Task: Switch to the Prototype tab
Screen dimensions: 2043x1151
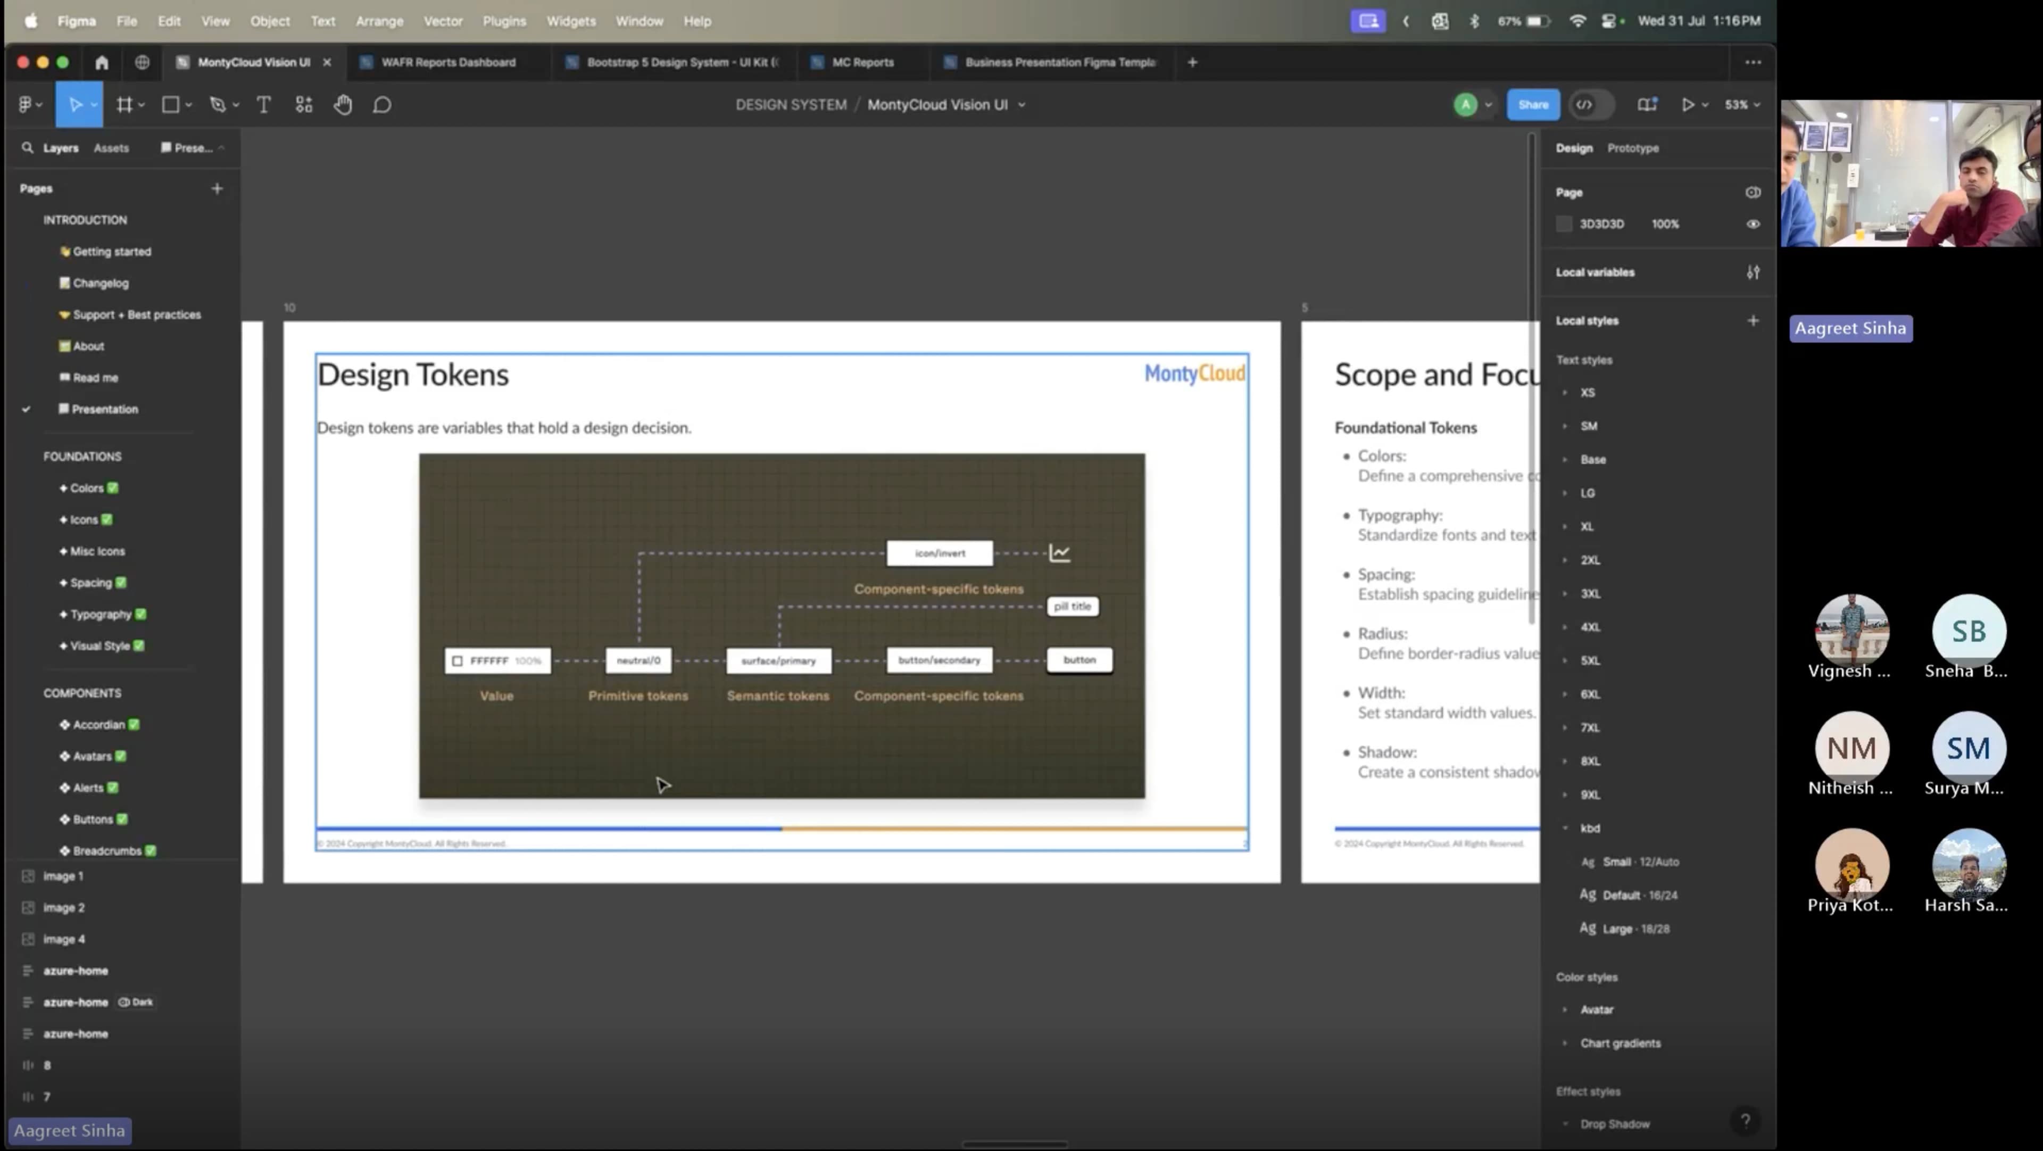Action: [x=1632, y=147]
